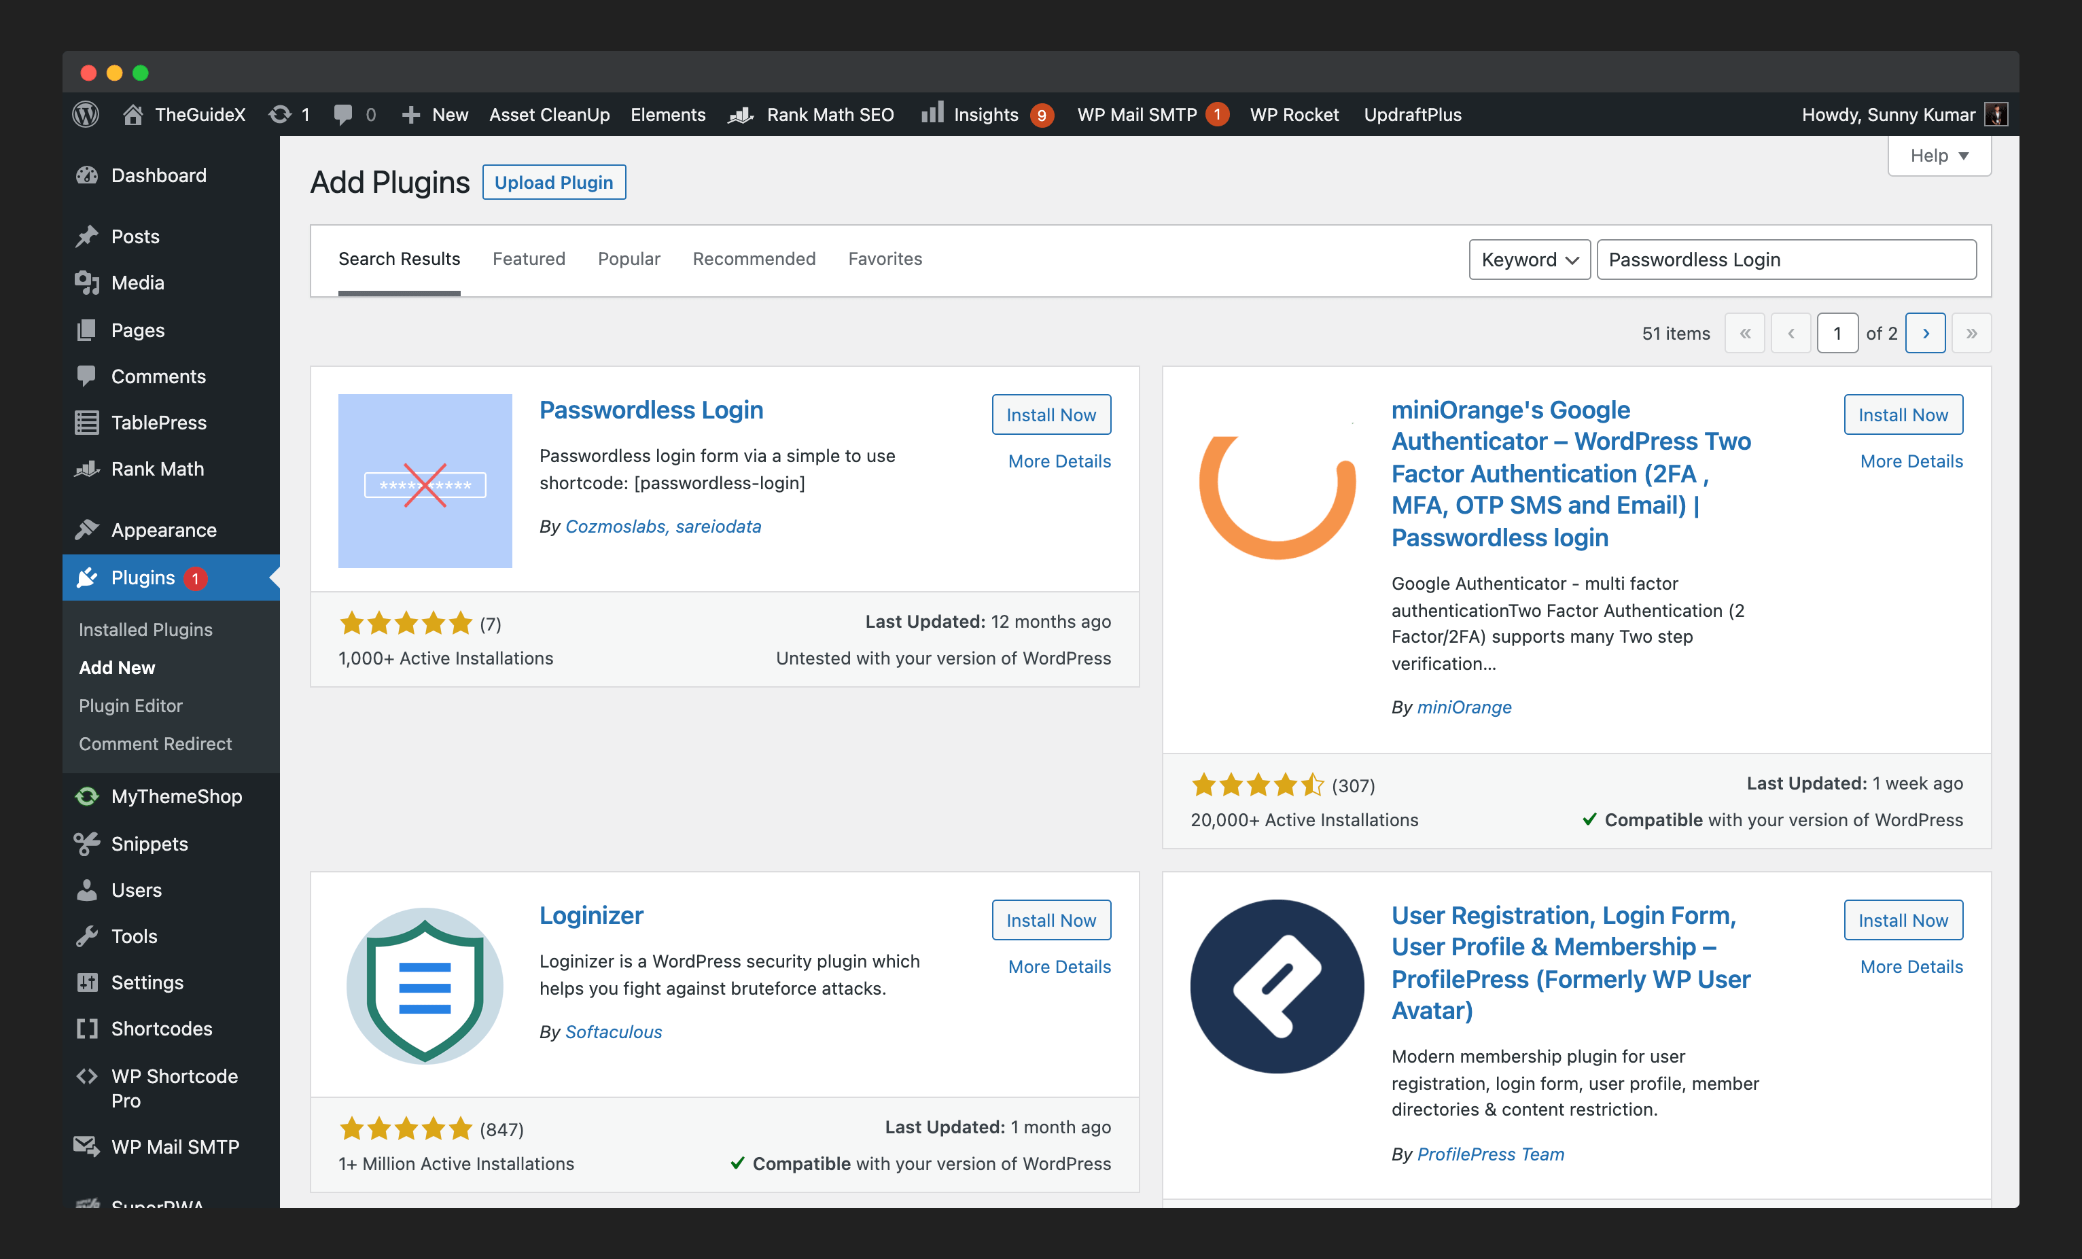Click the comments bubble icon in admin bar
The image size is (2082, 1259).
(x=343, y=114)
